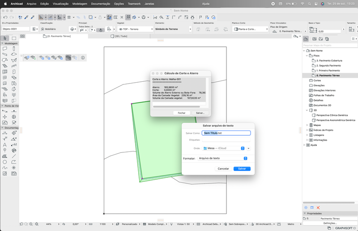Collapse the Modelagem toolbox section
Image resolution: width=358 pixels, height=231 pixels.
click(2, 43)
